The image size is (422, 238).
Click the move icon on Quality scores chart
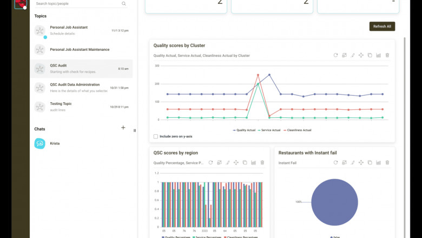[361, 55]
